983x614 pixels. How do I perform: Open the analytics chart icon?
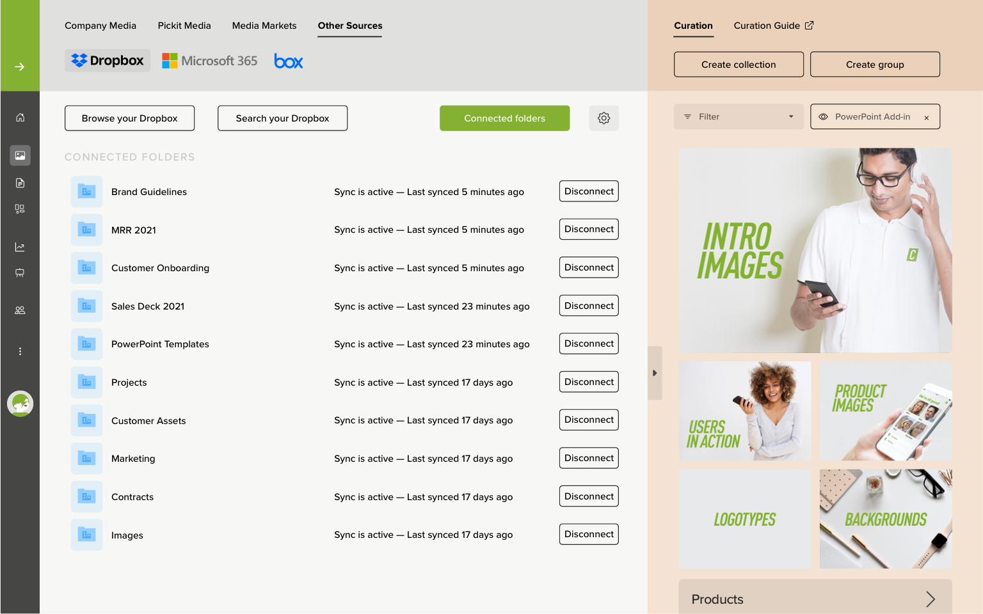[x=20, y=247]
